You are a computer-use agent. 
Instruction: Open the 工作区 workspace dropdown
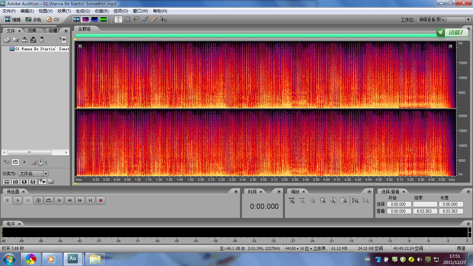point(444,20)
